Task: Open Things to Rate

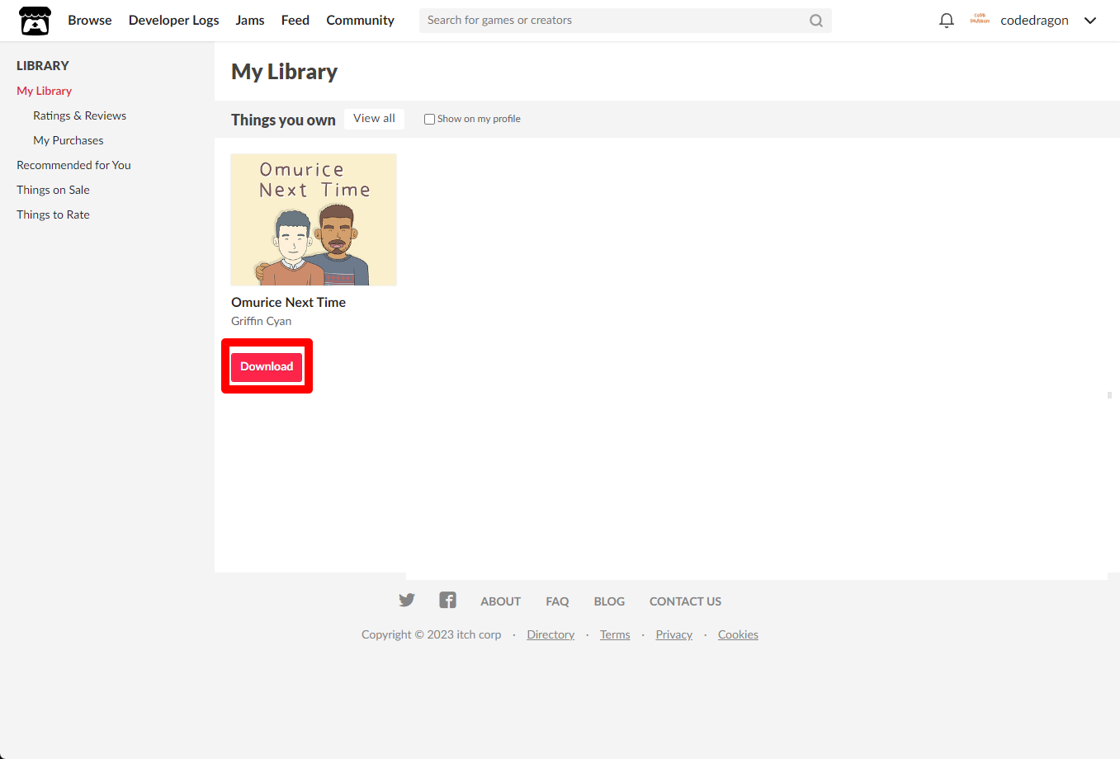Action: [54, 214]
